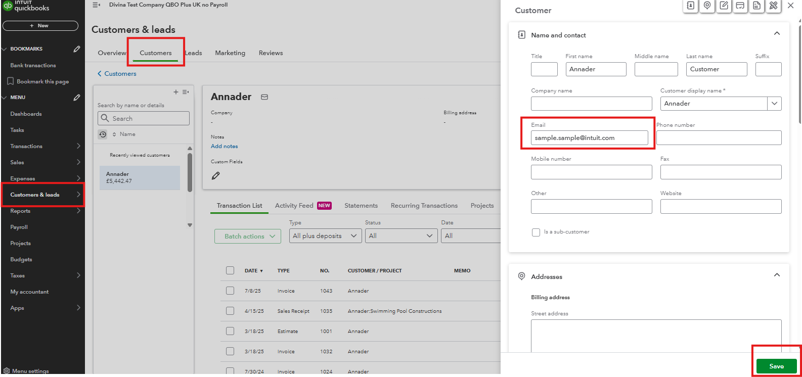Switch to the Marketing tab
The image size is (802, 377).
pos(230,53)
